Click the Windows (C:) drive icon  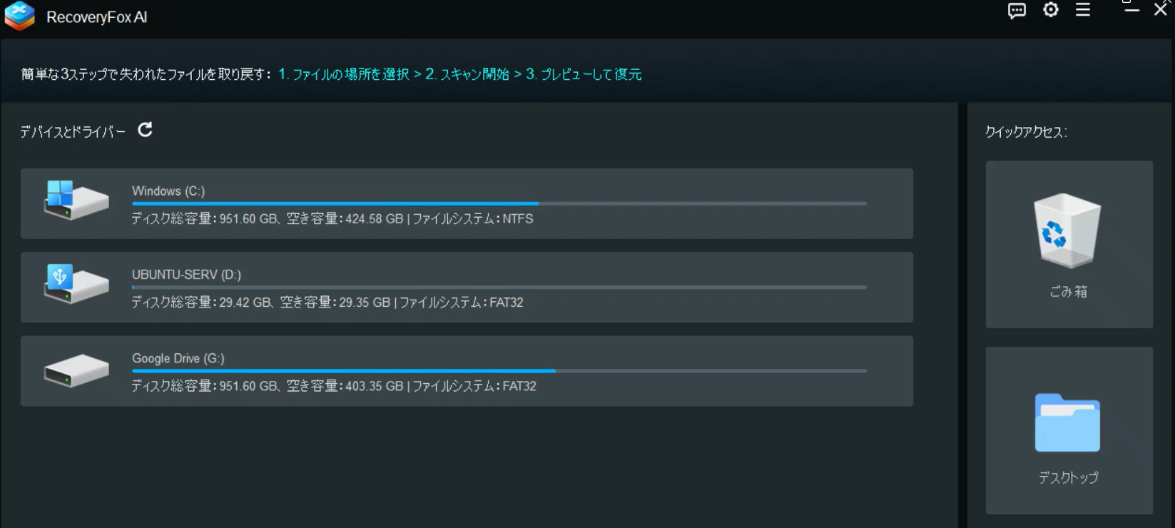click(76, 200)
